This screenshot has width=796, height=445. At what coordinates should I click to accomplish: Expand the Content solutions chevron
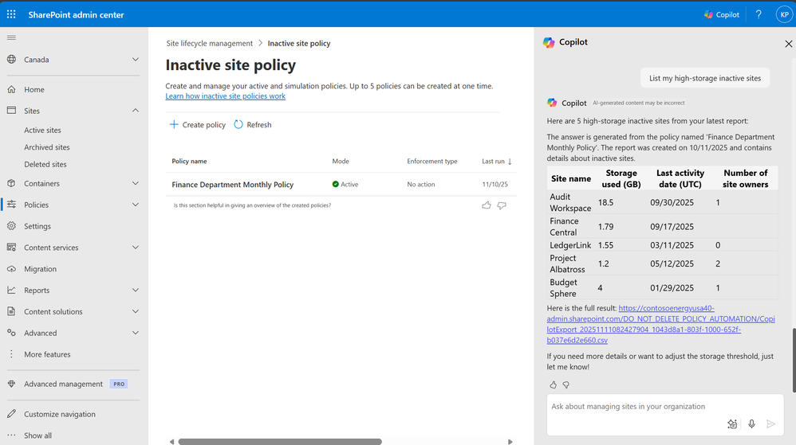[x=136, y=311]
